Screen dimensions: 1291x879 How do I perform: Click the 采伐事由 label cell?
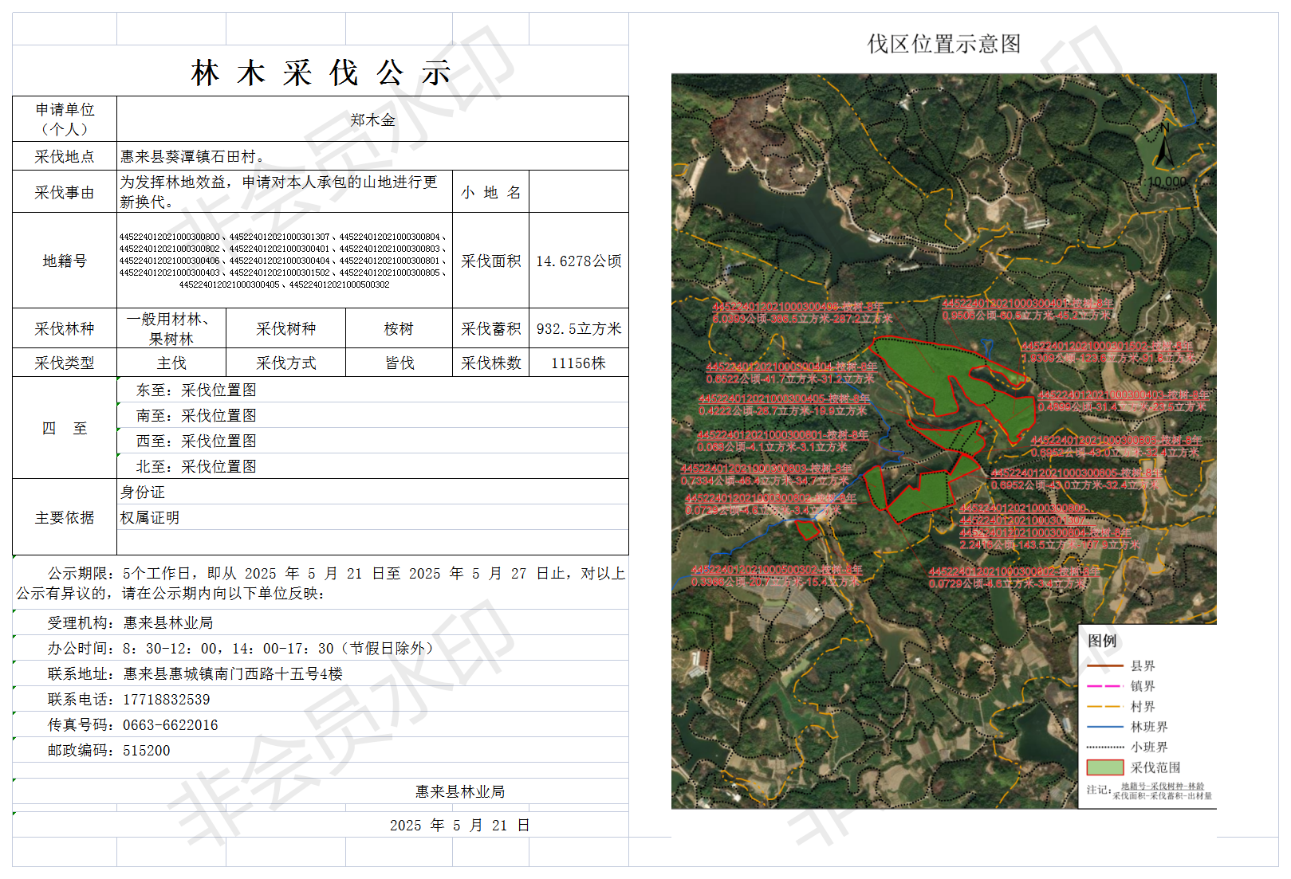pos(65,192)
